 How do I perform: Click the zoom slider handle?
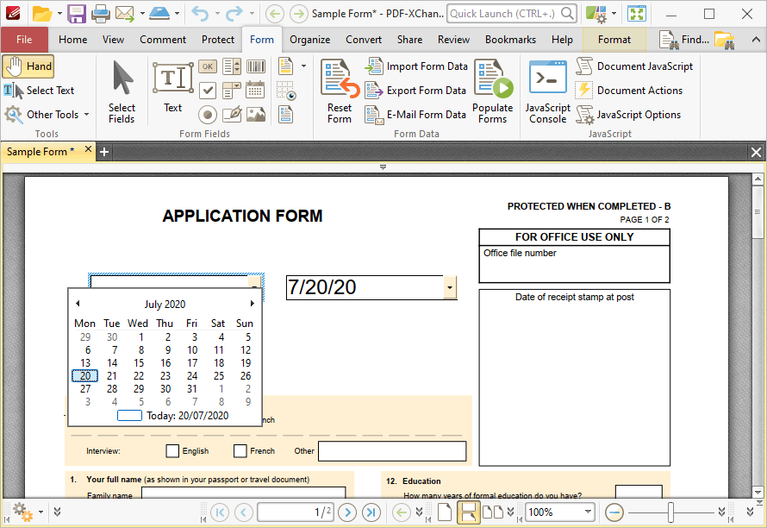(670, 512)
